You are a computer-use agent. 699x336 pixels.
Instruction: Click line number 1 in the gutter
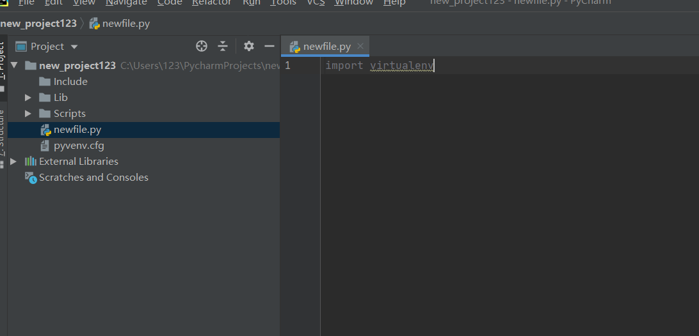point(287,65)
